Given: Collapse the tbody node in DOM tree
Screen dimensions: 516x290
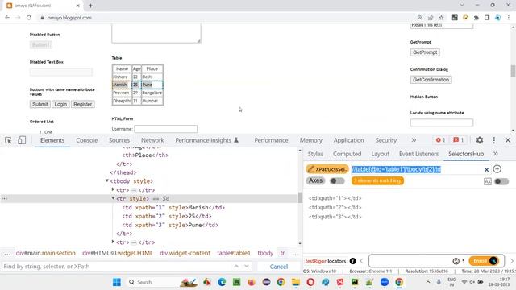Looking at the screenshot, I should click(x=107, y=180).
